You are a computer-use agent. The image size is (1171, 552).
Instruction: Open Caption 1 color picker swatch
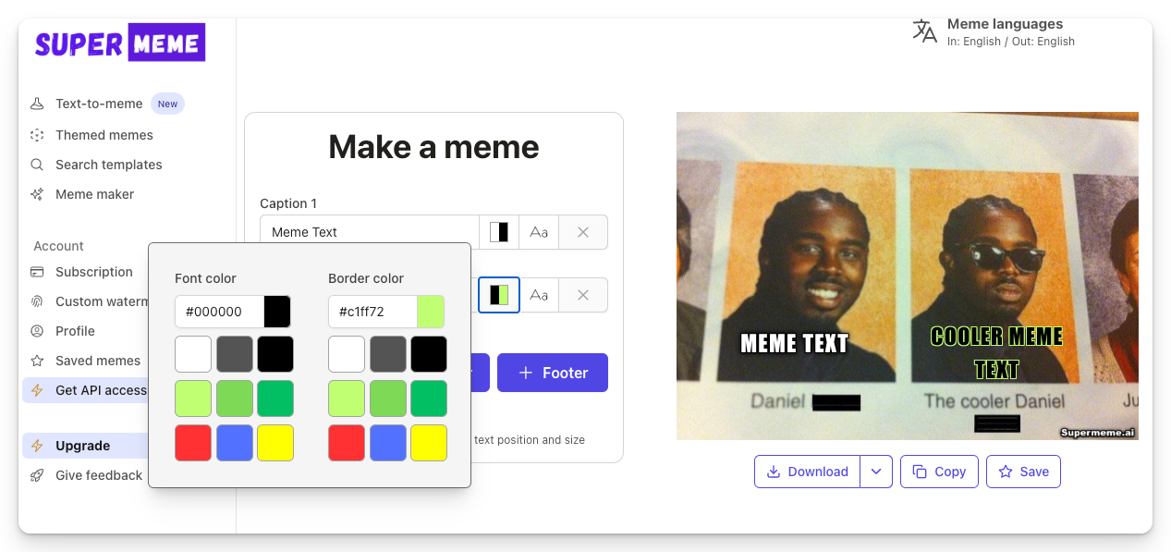499,232
